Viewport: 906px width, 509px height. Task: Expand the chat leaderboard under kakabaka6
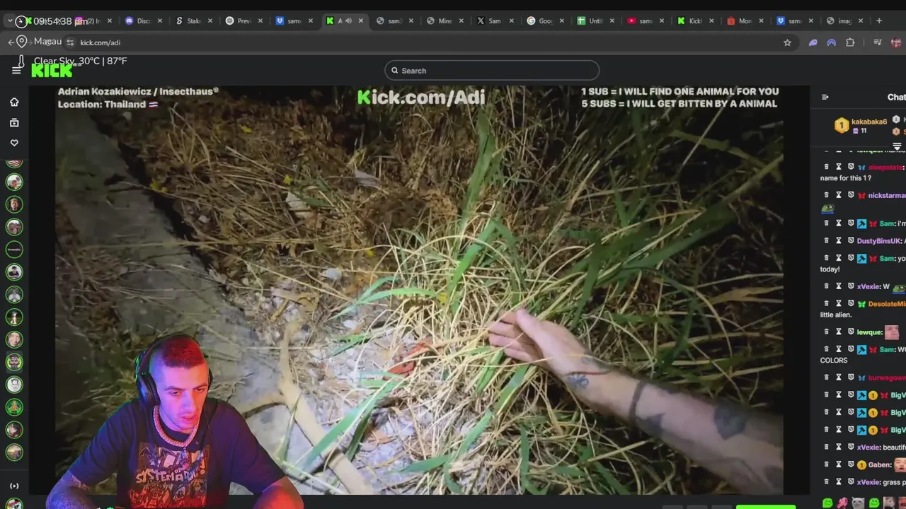(x=897, y=146)
